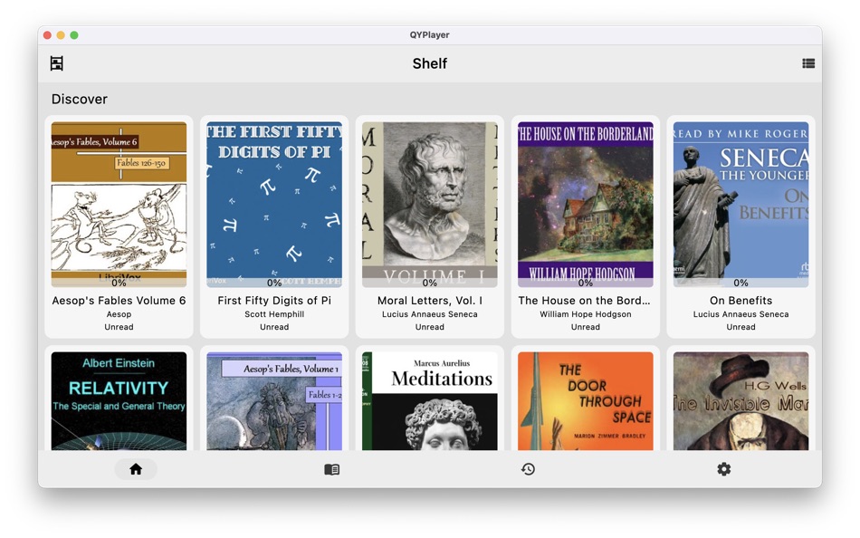Viewport: 860px width, 538px height.
Task: Open The Door Through Space cover
Action: pyautogui.click(x=585, y=401)
